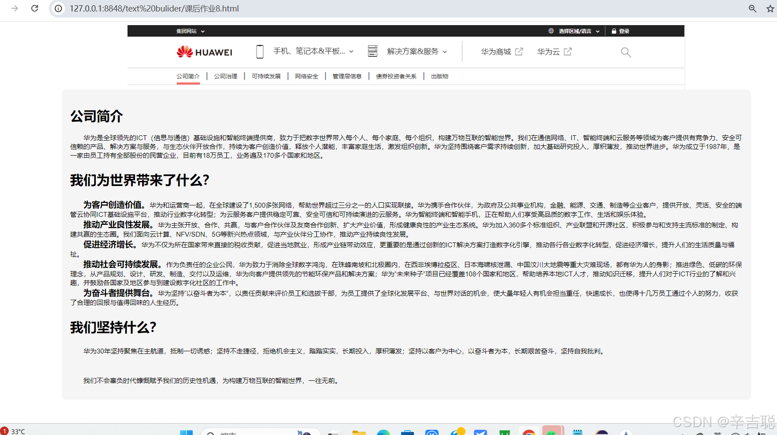Click the external link icon next to 华为商城
The image size is (777, 435).
tap(519, 52)
